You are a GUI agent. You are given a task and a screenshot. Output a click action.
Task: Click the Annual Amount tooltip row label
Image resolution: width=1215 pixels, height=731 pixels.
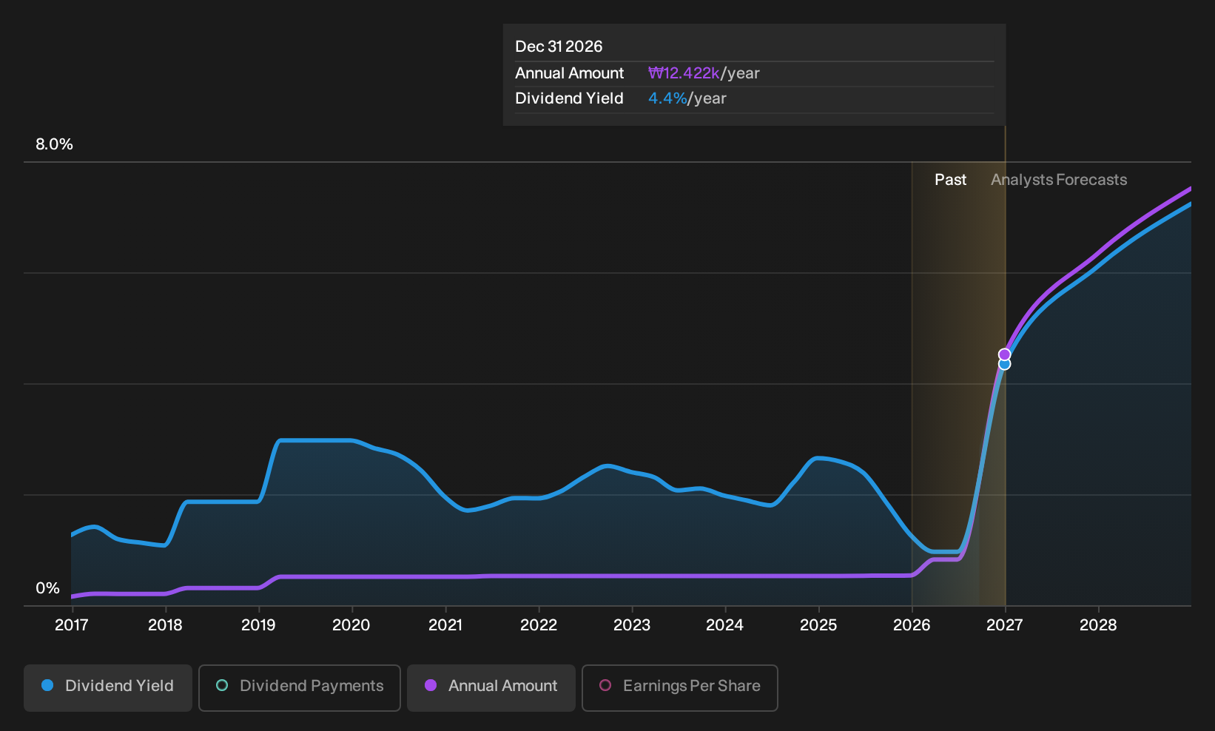pos(569,73)
